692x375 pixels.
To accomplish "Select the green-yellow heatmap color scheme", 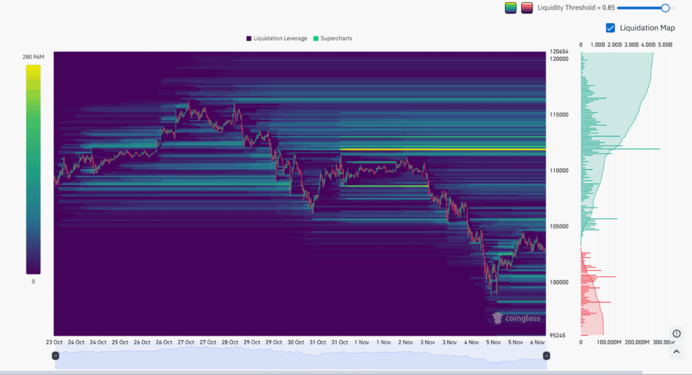I will tap(511, 8).
